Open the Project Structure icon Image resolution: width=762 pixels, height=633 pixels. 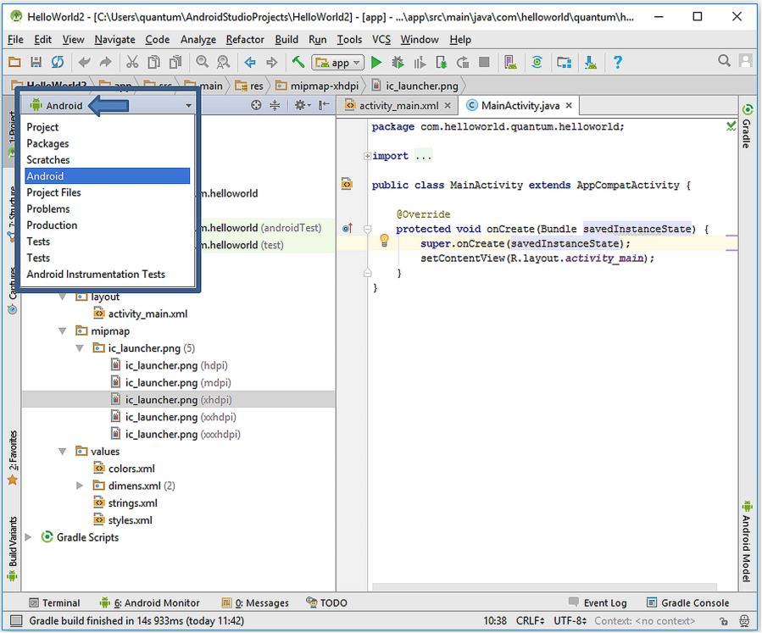[x=564, y=62]
